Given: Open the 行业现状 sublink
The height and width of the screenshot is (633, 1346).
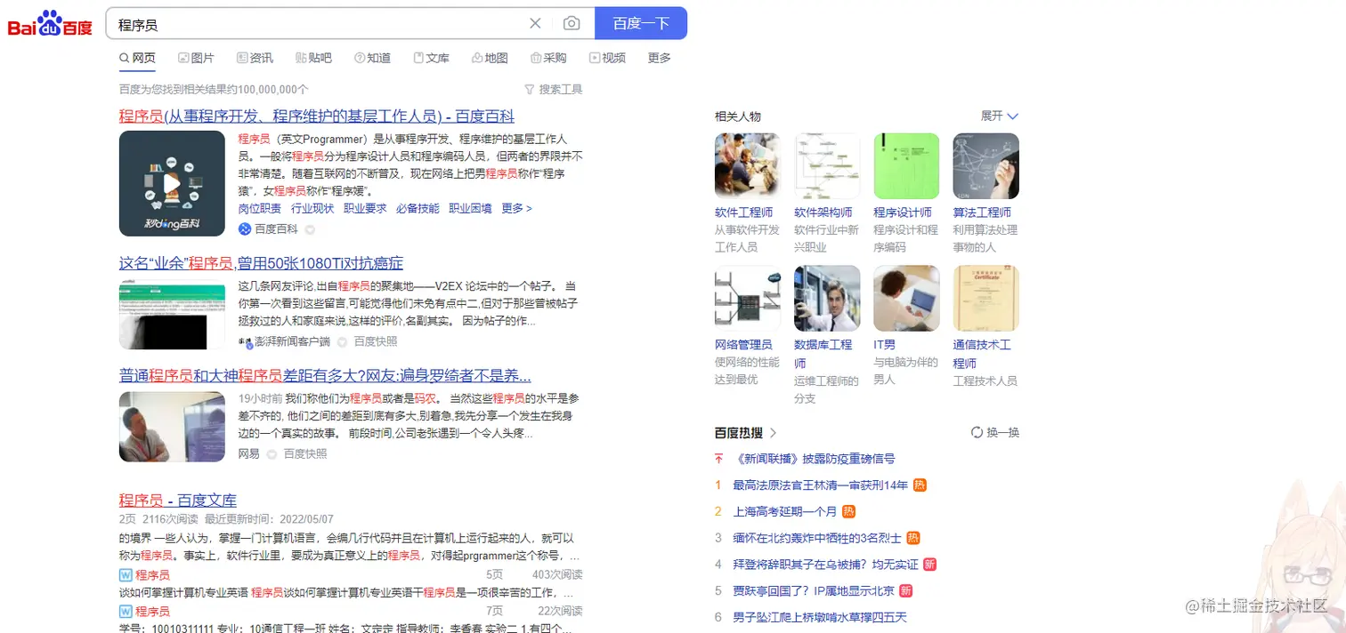Looking at the screenshot, I should click(x=312, y=208).
